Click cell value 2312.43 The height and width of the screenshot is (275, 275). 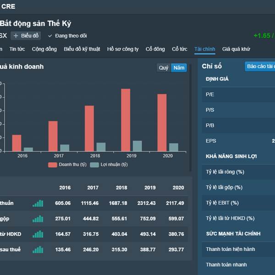147,203
